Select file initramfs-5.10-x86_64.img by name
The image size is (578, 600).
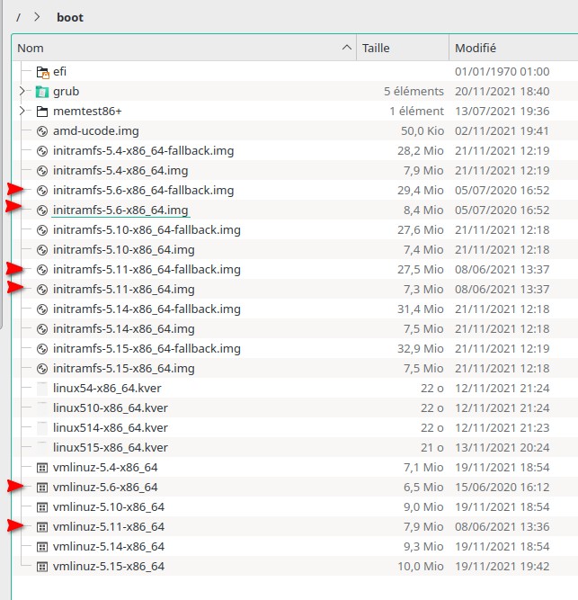click(x=124, y=250)
